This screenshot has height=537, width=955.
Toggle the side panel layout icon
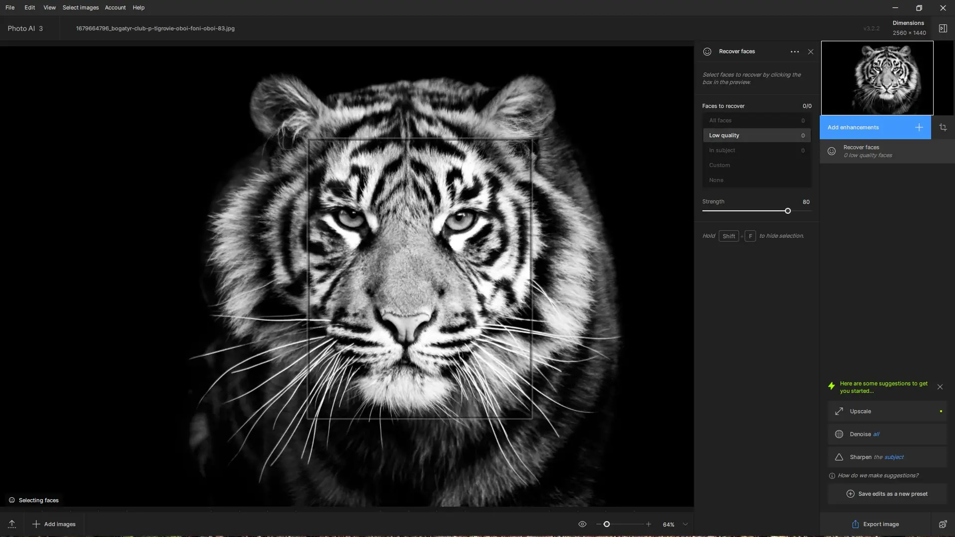tap(943, 28)
